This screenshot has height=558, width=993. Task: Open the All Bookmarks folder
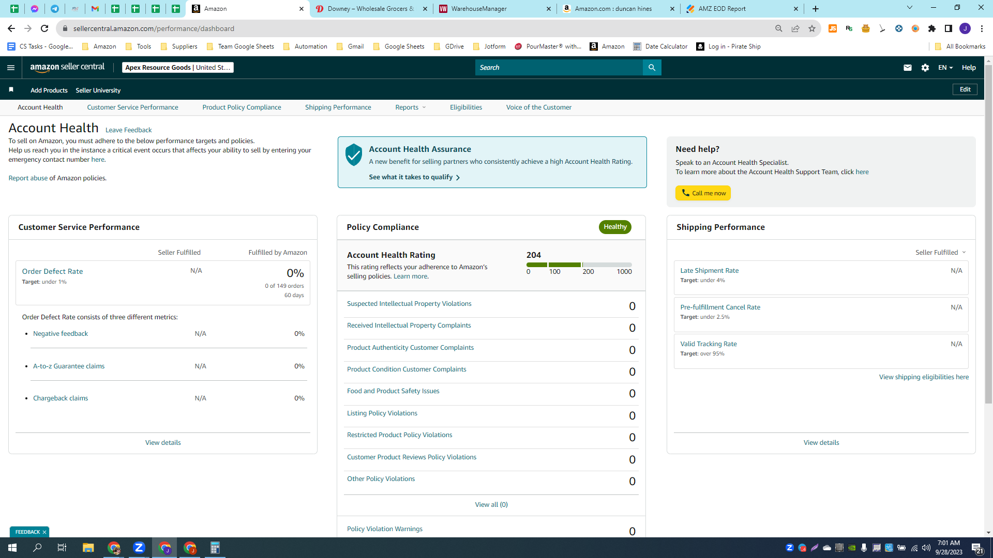960,47
